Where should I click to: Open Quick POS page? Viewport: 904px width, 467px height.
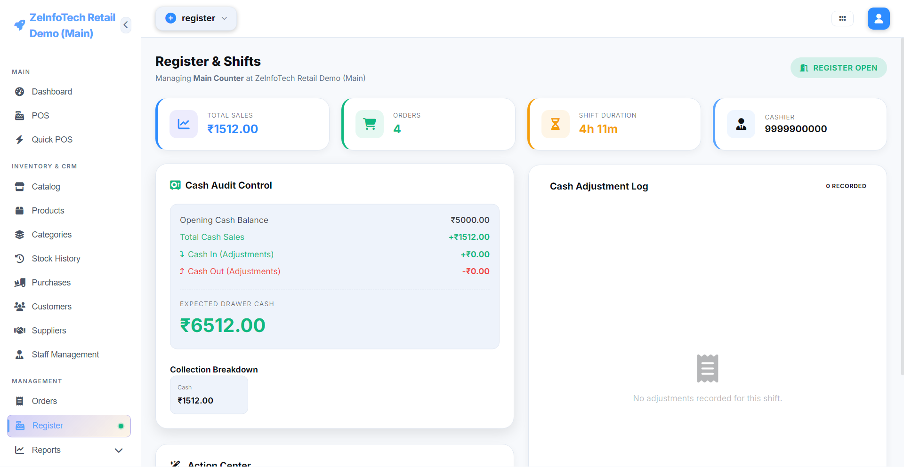pos(52,140)
